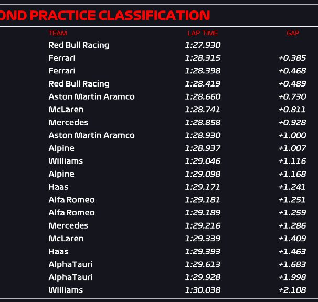The image size is (318, 302).
Task: Click the TEAM column header
Action: coord(58,33)
